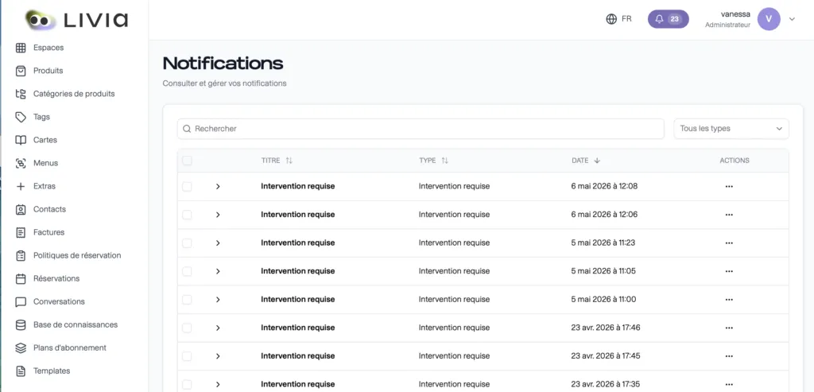The width and height of the screenshot is (814, 392).
Task: Open actions menu for 5 mai 11:00 row
Action: (x=729, y=300)
